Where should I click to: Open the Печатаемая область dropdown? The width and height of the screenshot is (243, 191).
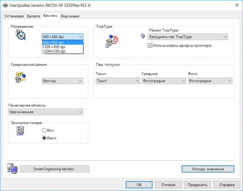pyautogui.click(x=46, y=112)
